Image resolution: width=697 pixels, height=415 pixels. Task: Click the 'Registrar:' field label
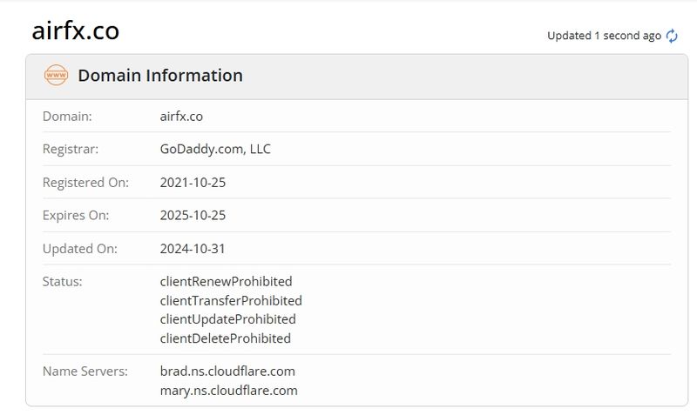click(71, 149)
